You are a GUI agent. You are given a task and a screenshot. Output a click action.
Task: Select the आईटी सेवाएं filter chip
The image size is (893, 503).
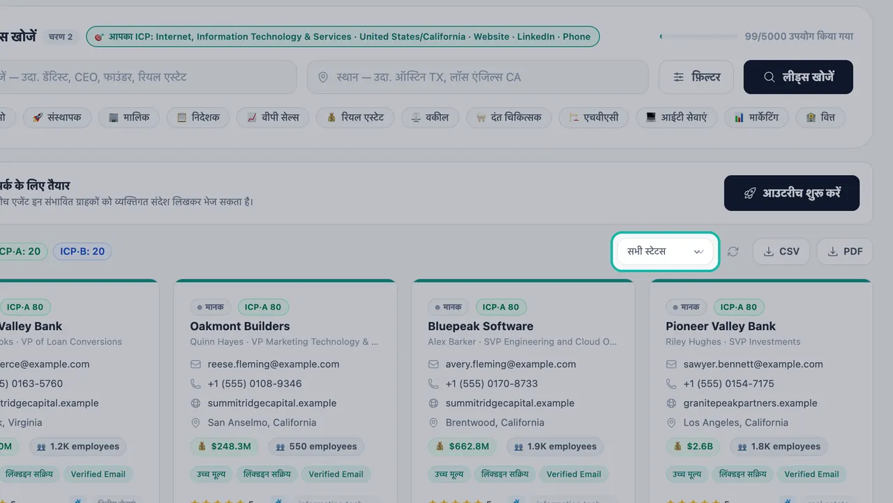coord(676,117)
